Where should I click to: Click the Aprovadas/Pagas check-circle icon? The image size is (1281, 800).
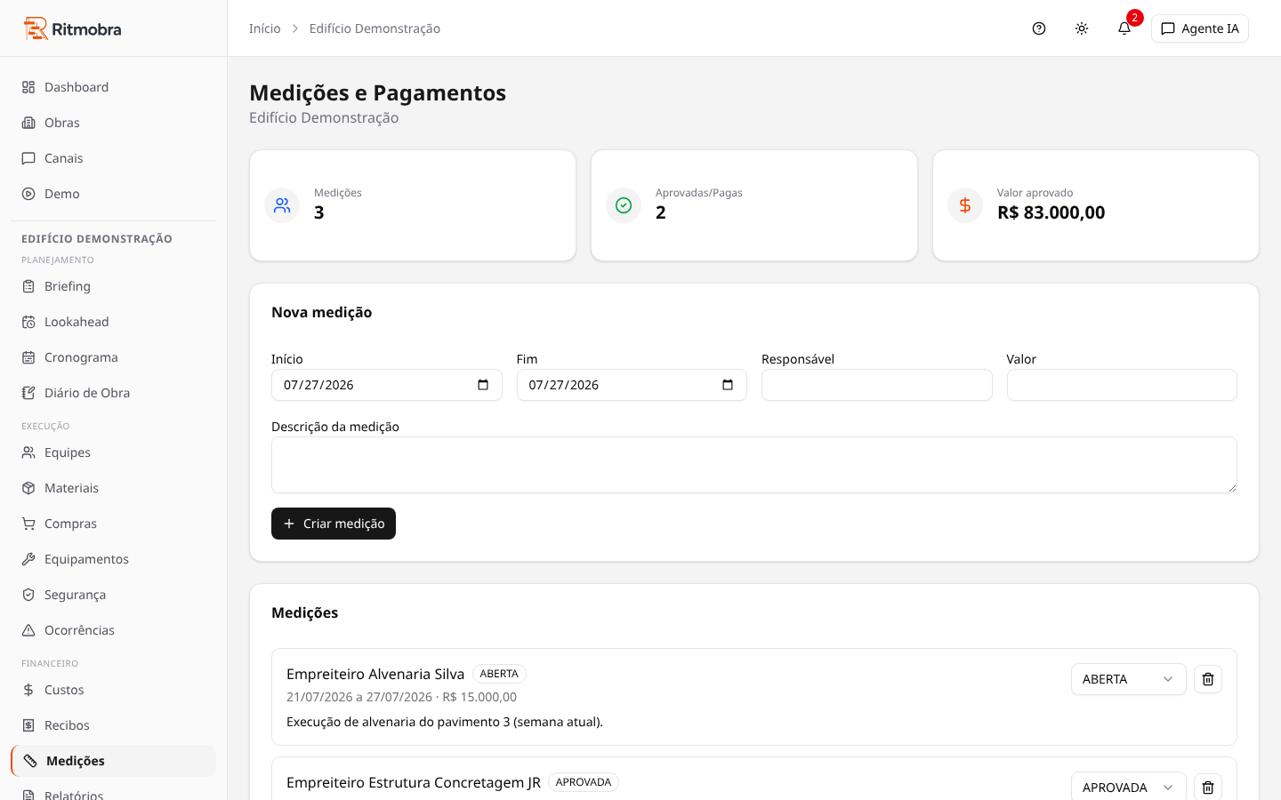tap(624, 205)
